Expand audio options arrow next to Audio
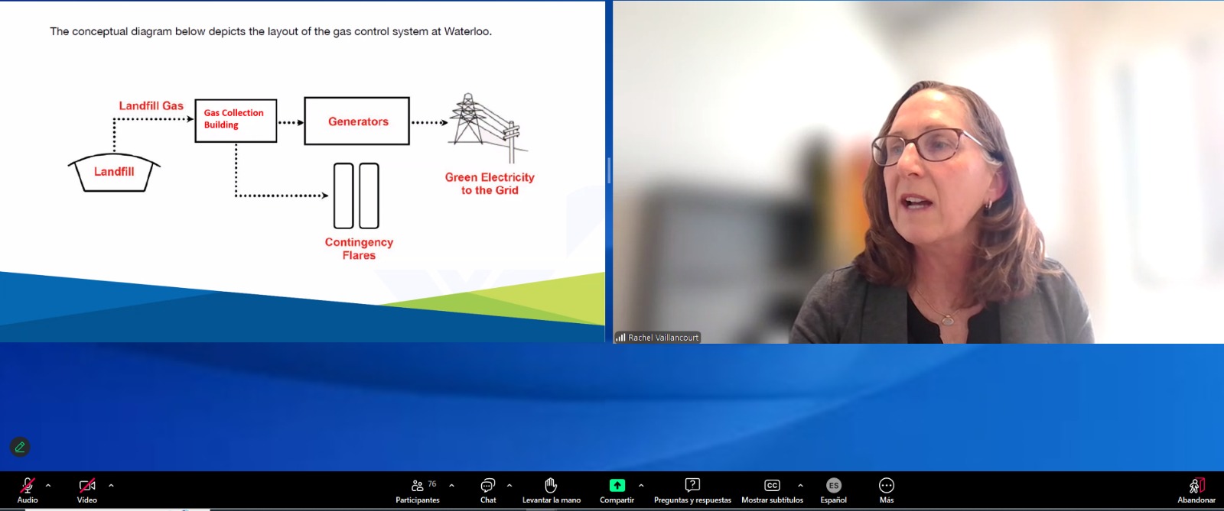 point(48,485)
